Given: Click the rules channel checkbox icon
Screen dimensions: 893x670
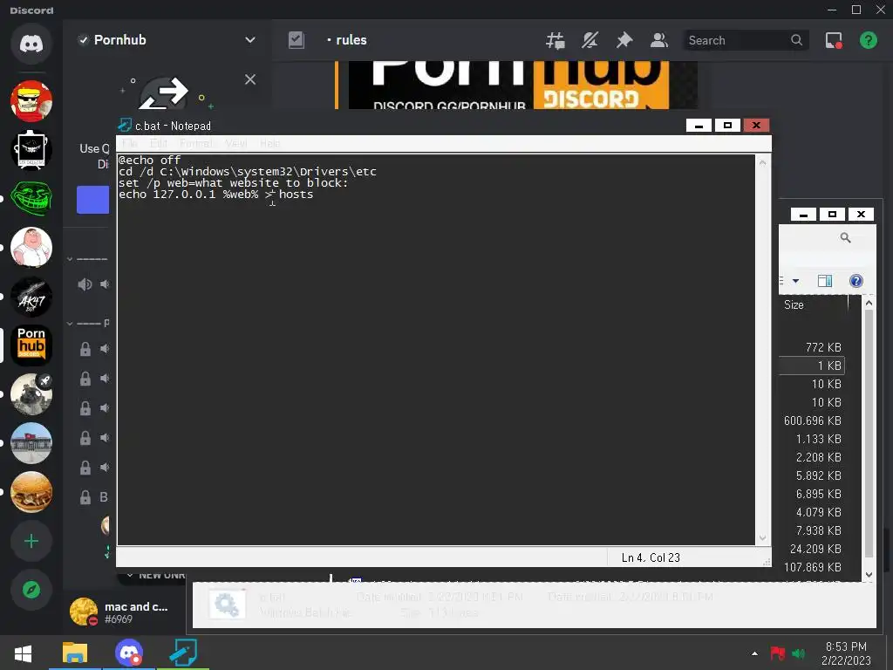Looking at the screenshot, I should tap(297, 40).
